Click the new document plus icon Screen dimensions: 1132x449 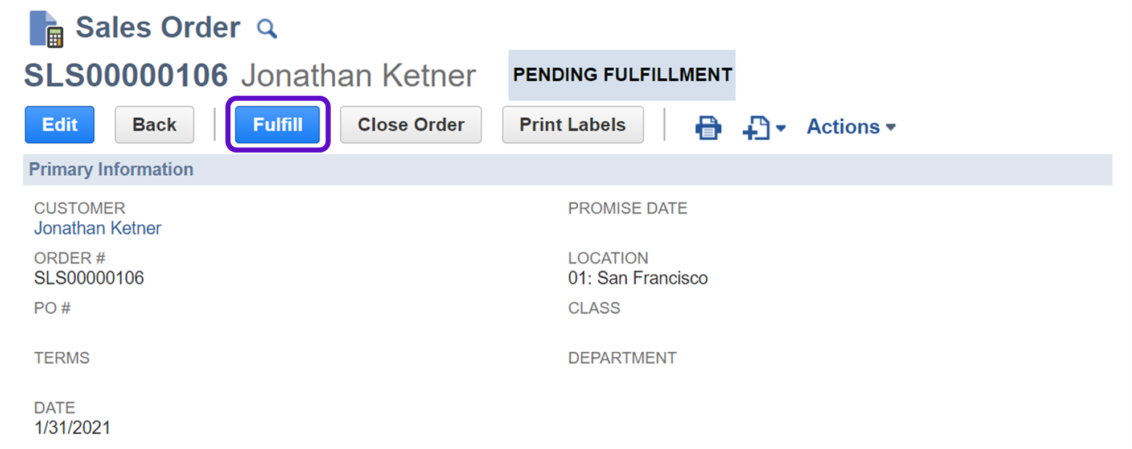756,127
